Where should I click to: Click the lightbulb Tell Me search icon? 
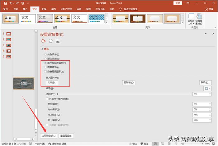tap(121, 9)
